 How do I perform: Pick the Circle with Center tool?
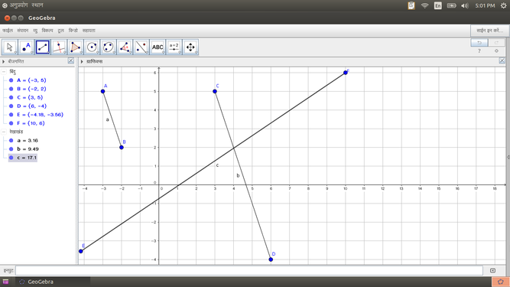[92, 47]
